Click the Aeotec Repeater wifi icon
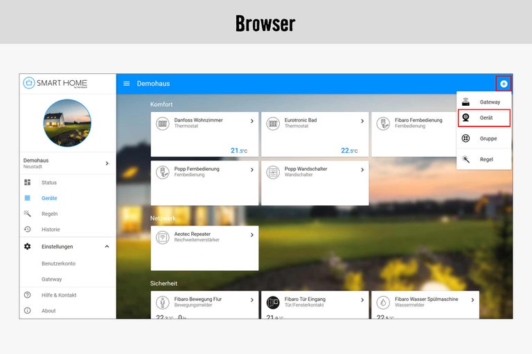Viewport: 532px width, 354px height. pos(162,237)
